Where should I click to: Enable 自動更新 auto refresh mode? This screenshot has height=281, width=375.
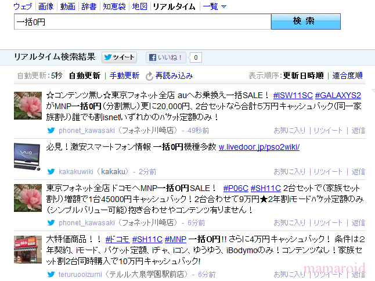point(84,75)
